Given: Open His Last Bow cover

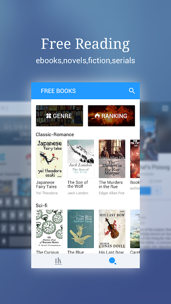Looking at the screenshot, I should point(112,229).
